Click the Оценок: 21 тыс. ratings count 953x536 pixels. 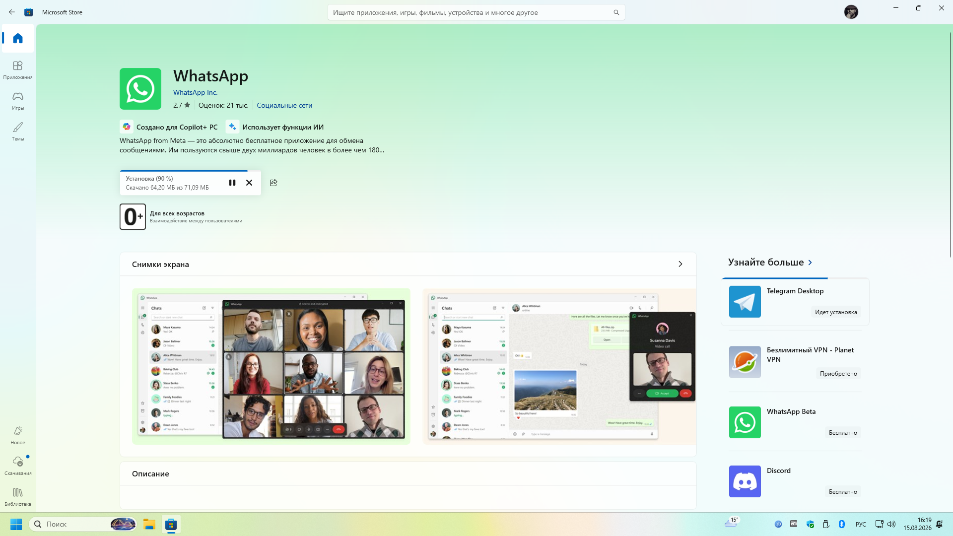[x=223, y=105]
